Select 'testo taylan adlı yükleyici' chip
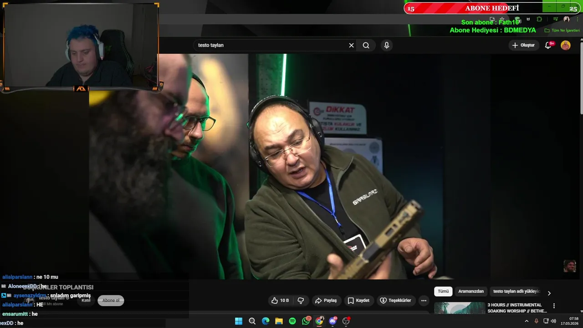Viewport: 583px width, 328px height. click(x=516, y=292)
